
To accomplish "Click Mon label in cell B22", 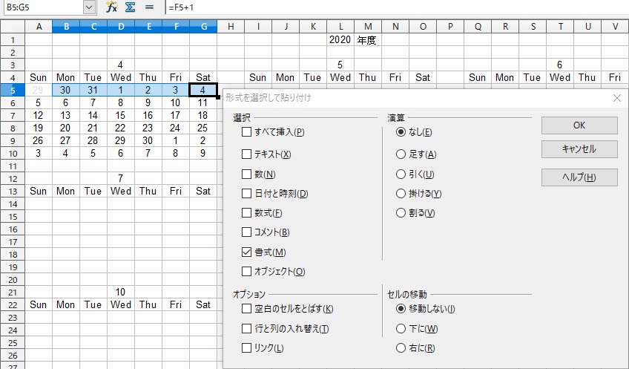I will [x=66, y=304].
